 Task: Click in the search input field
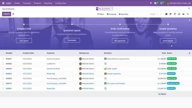tap(150, 9)
